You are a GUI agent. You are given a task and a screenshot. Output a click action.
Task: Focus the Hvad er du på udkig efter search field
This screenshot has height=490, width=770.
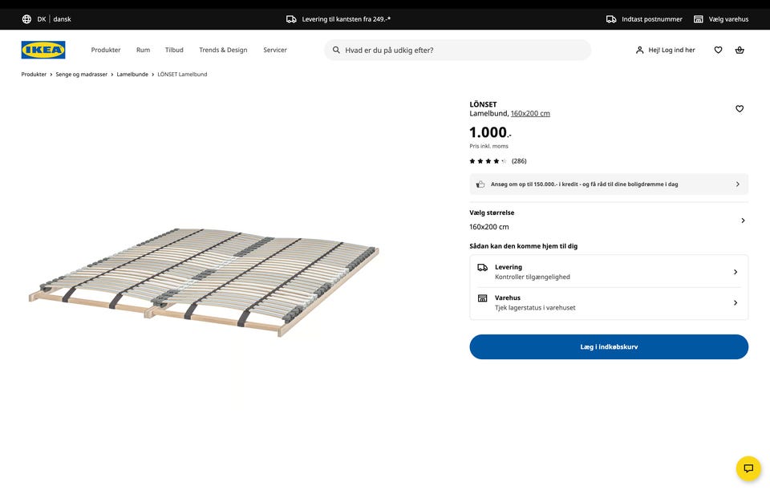(457, 50)
